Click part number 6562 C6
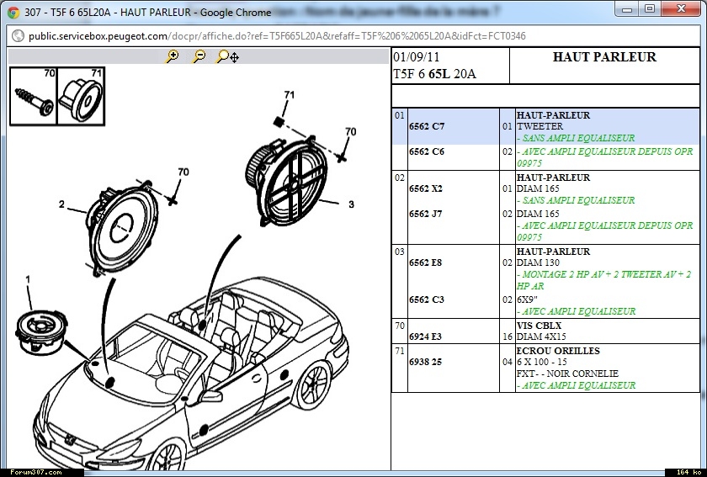Viewport: 707px width, 477px height. click(x=427, y=151)
